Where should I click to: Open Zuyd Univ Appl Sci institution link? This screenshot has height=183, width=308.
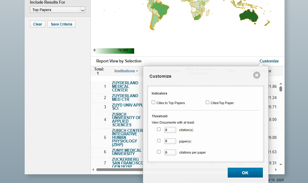pyautogui.click(x=128, y=107)
